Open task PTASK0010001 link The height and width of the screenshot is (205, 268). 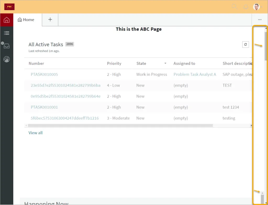[x=44, y=107]
